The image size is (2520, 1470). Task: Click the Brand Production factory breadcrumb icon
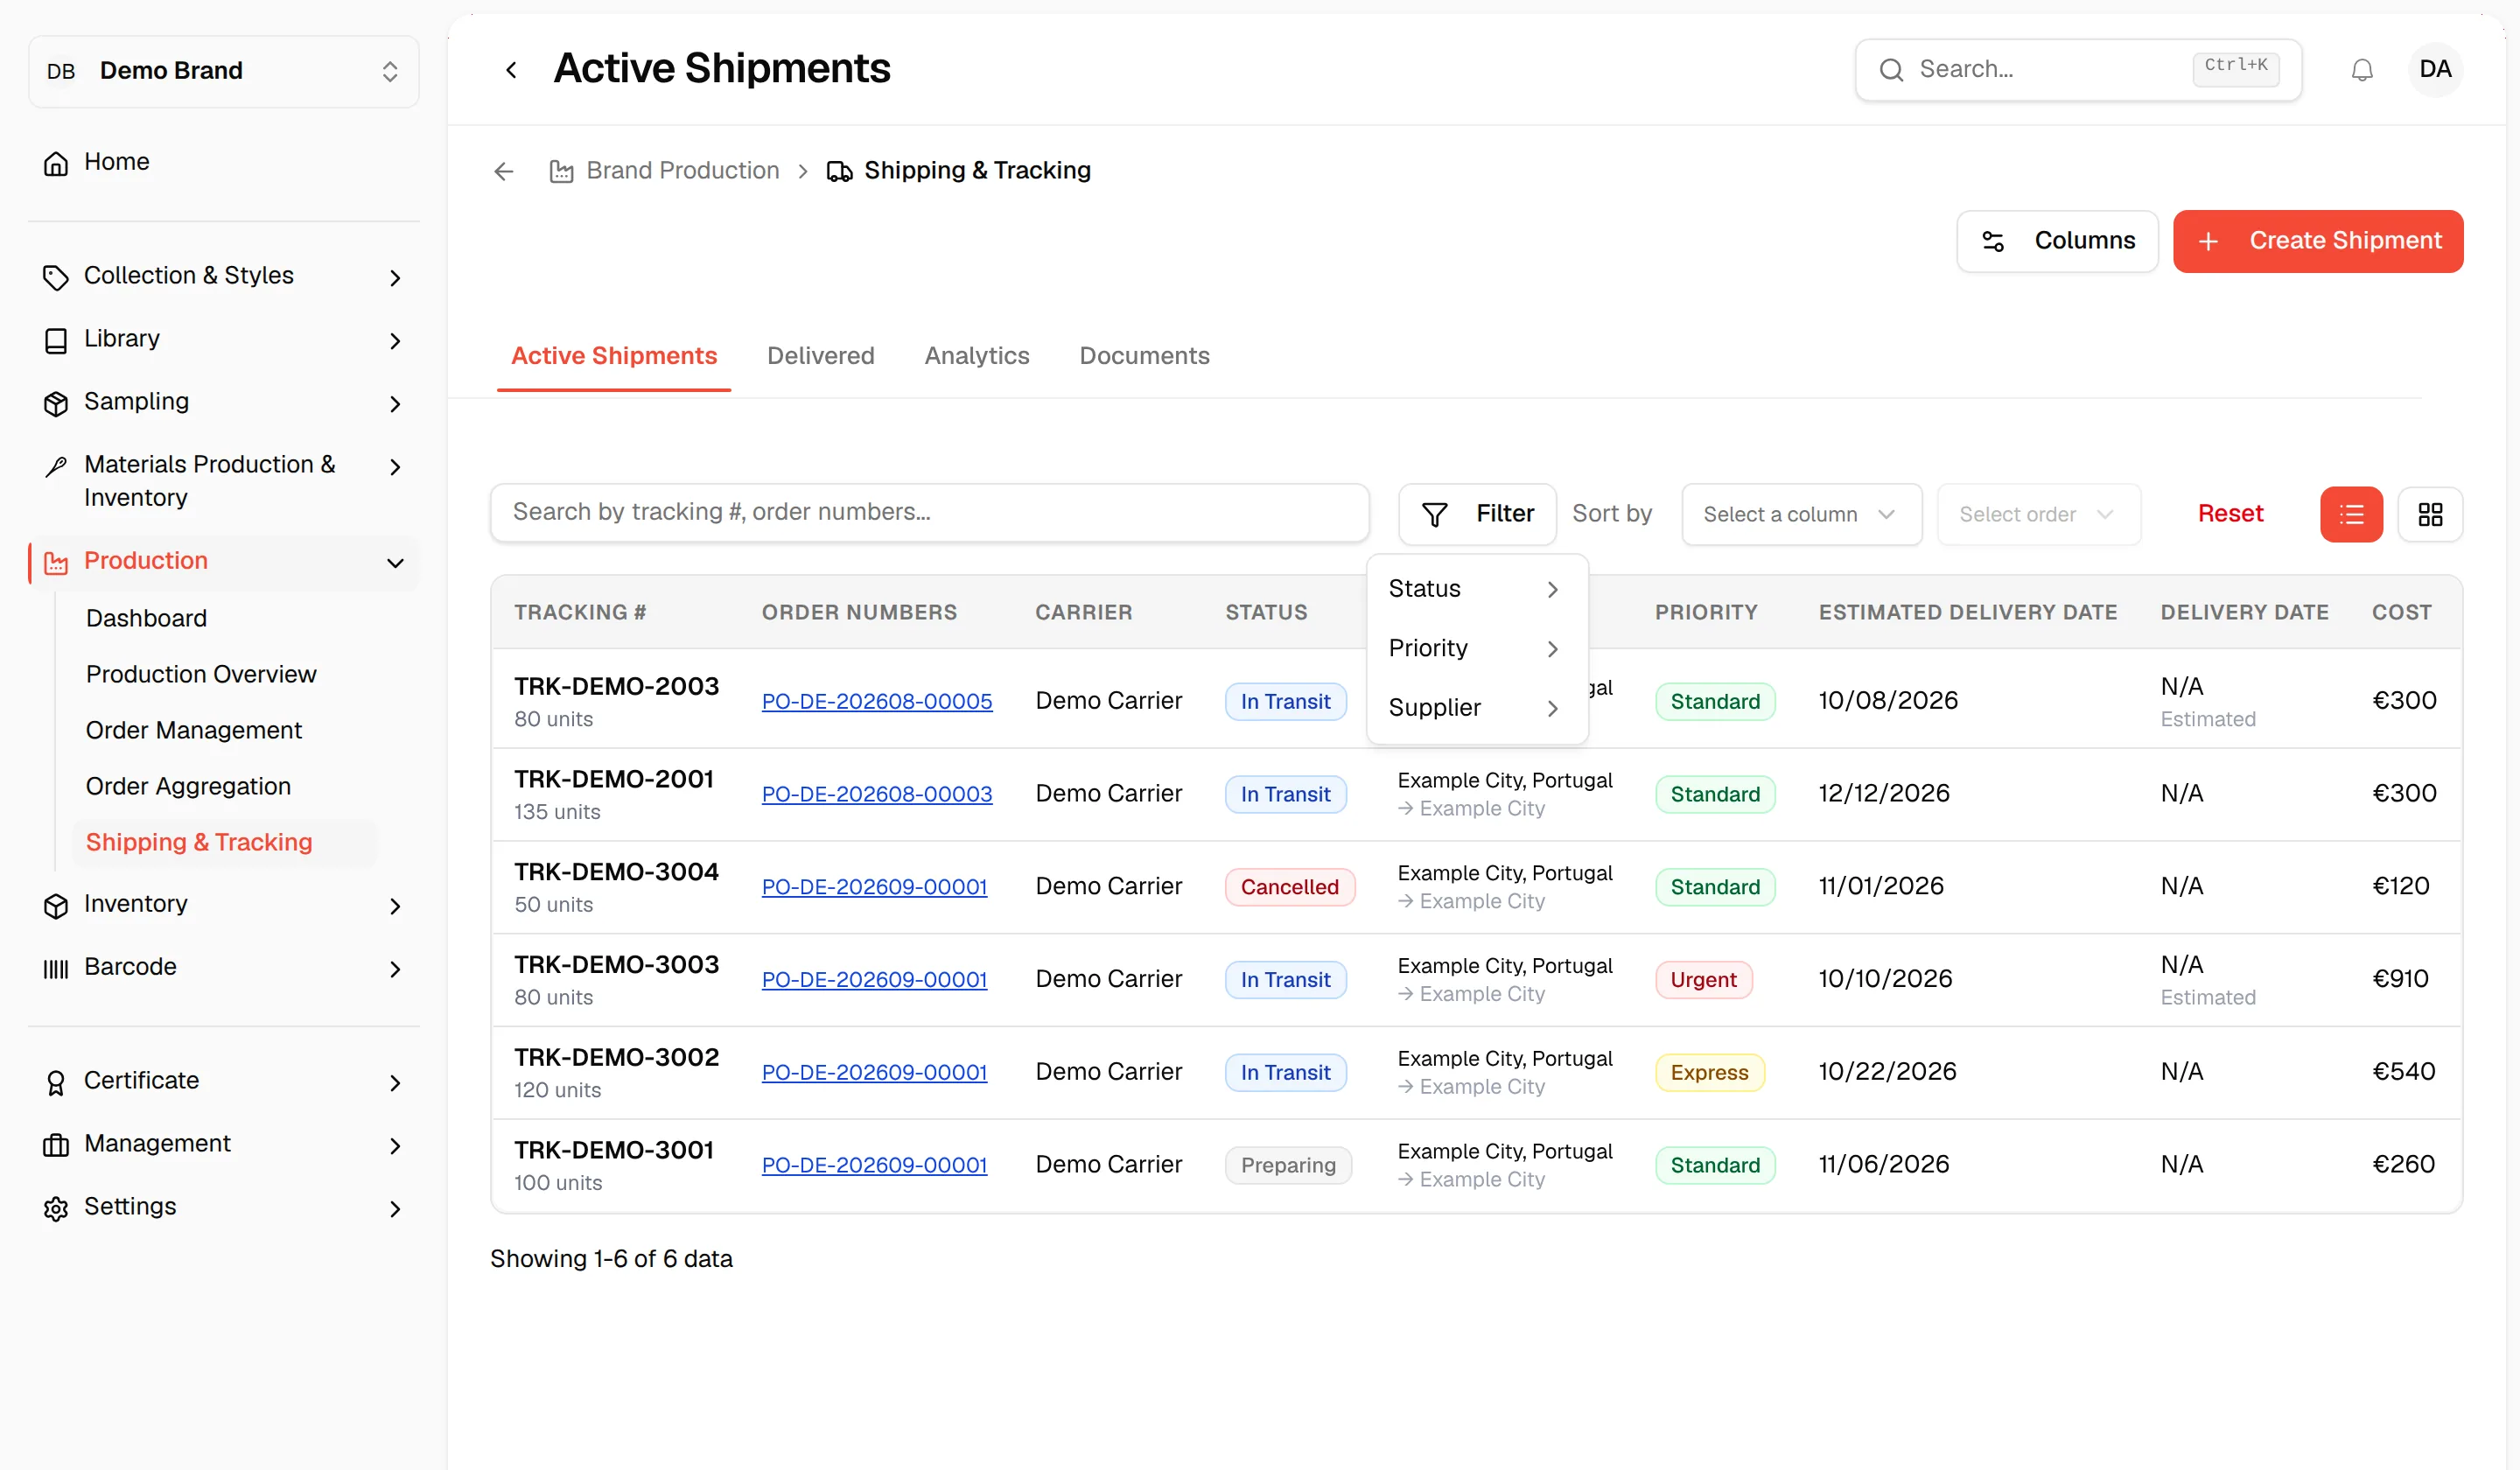(x=561, y=172)
